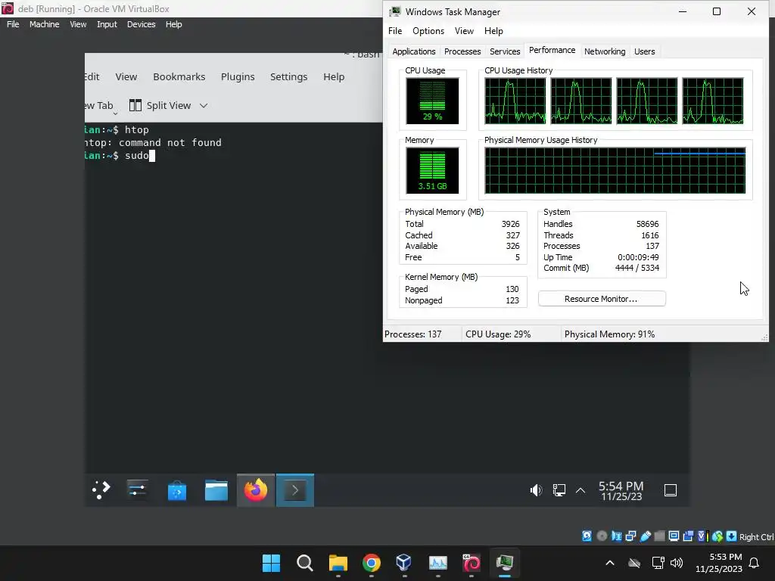
Task: Open VirtualBox Devices menu
Action: (x=141, y=24)
